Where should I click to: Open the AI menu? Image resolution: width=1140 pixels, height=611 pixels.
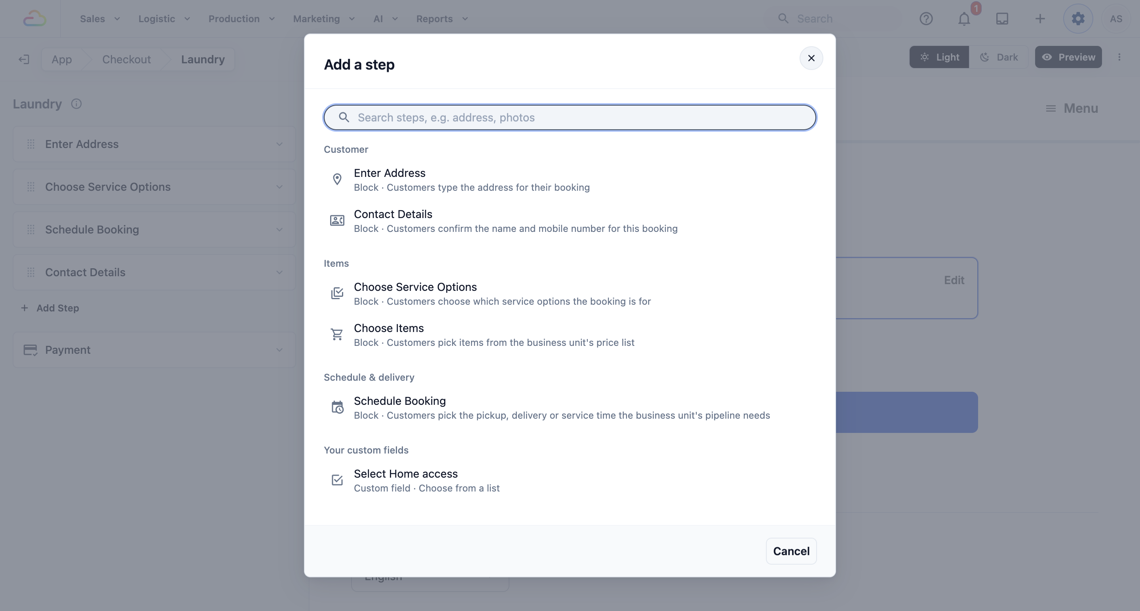[x=386, y=19]
